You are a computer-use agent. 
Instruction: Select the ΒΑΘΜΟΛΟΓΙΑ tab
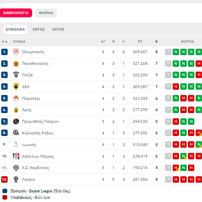coord(16,13)
